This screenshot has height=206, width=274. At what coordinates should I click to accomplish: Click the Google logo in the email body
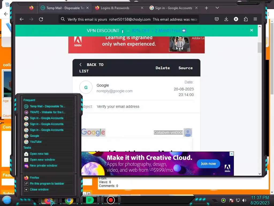(93, 132)
